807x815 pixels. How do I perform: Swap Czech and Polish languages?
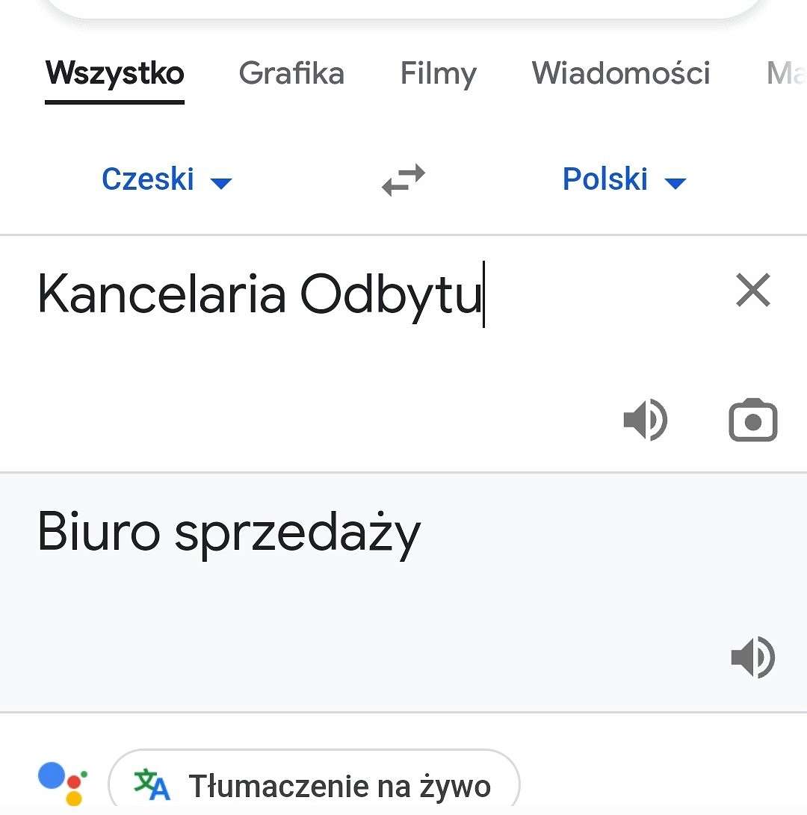click(403, 180)
